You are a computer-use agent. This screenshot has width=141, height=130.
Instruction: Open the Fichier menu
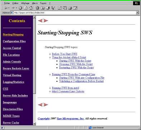point(7,3)
